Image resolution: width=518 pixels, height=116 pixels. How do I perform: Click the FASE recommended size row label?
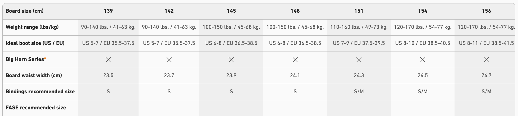[36, 108]
